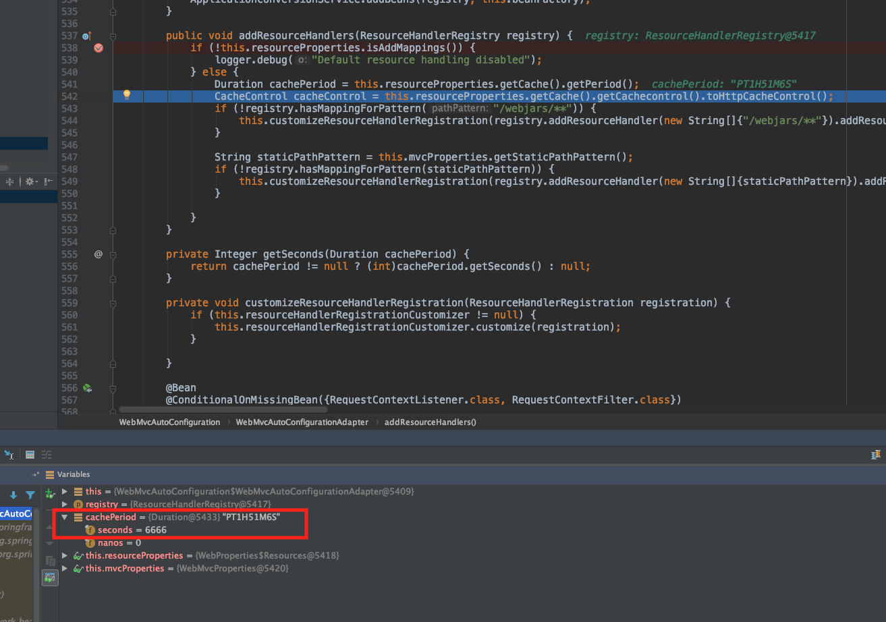Expand the registry variable node
Screen dimensions: 886x622
(64, 504)
